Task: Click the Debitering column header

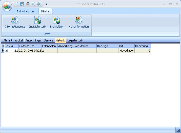Action: [x=143, y=46]
